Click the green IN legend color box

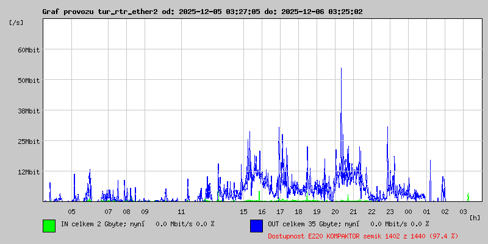[49, 226]
